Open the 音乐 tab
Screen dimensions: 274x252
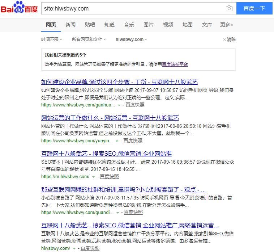point(129,25)
